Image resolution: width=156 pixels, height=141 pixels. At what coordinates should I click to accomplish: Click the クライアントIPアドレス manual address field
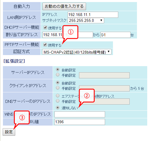104,88
